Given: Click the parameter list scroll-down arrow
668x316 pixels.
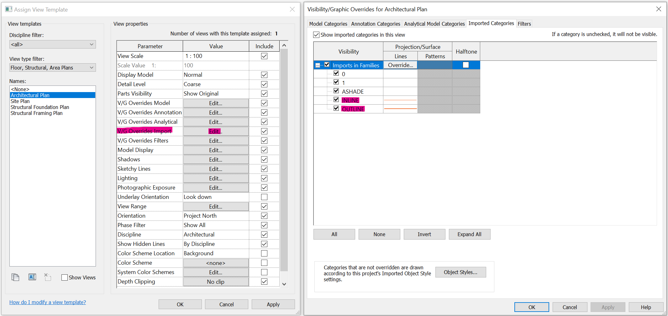Looking at the screenshot, I should click(x=284, y=284).
